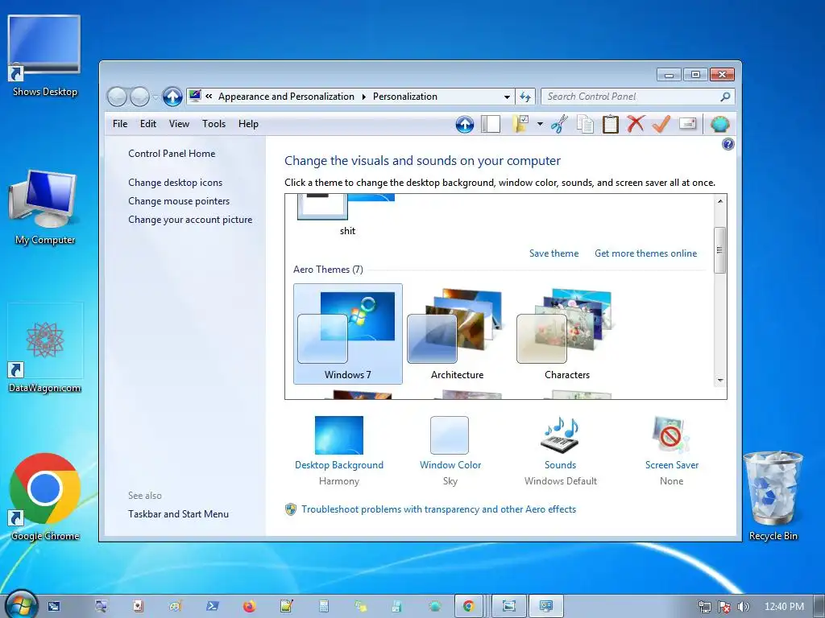The image size is (825, 618).
Task: Click the themes list scrollbar thumb
Action: point(719,250)
